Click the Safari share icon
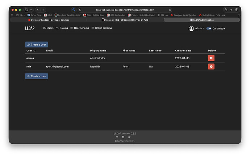 pos(226,10)
